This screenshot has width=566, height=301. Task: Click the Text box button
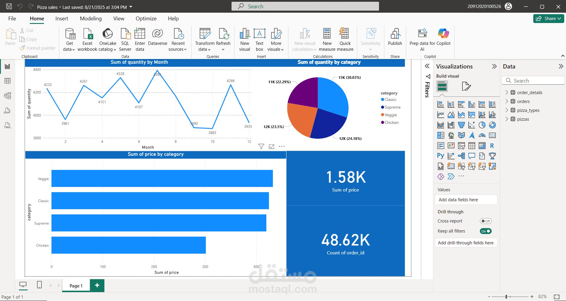click(260, 40)
